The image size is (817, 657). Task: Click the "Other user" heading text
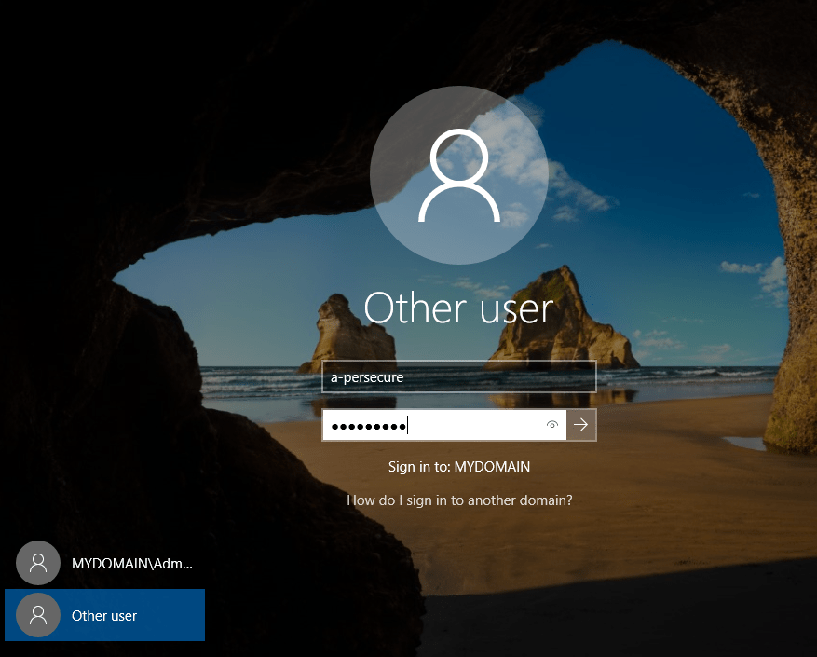[458, 308]
